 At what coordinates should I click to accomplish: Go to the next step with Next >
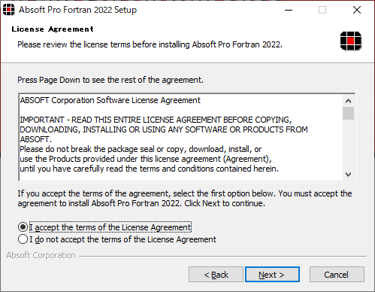tap(272, 275)
